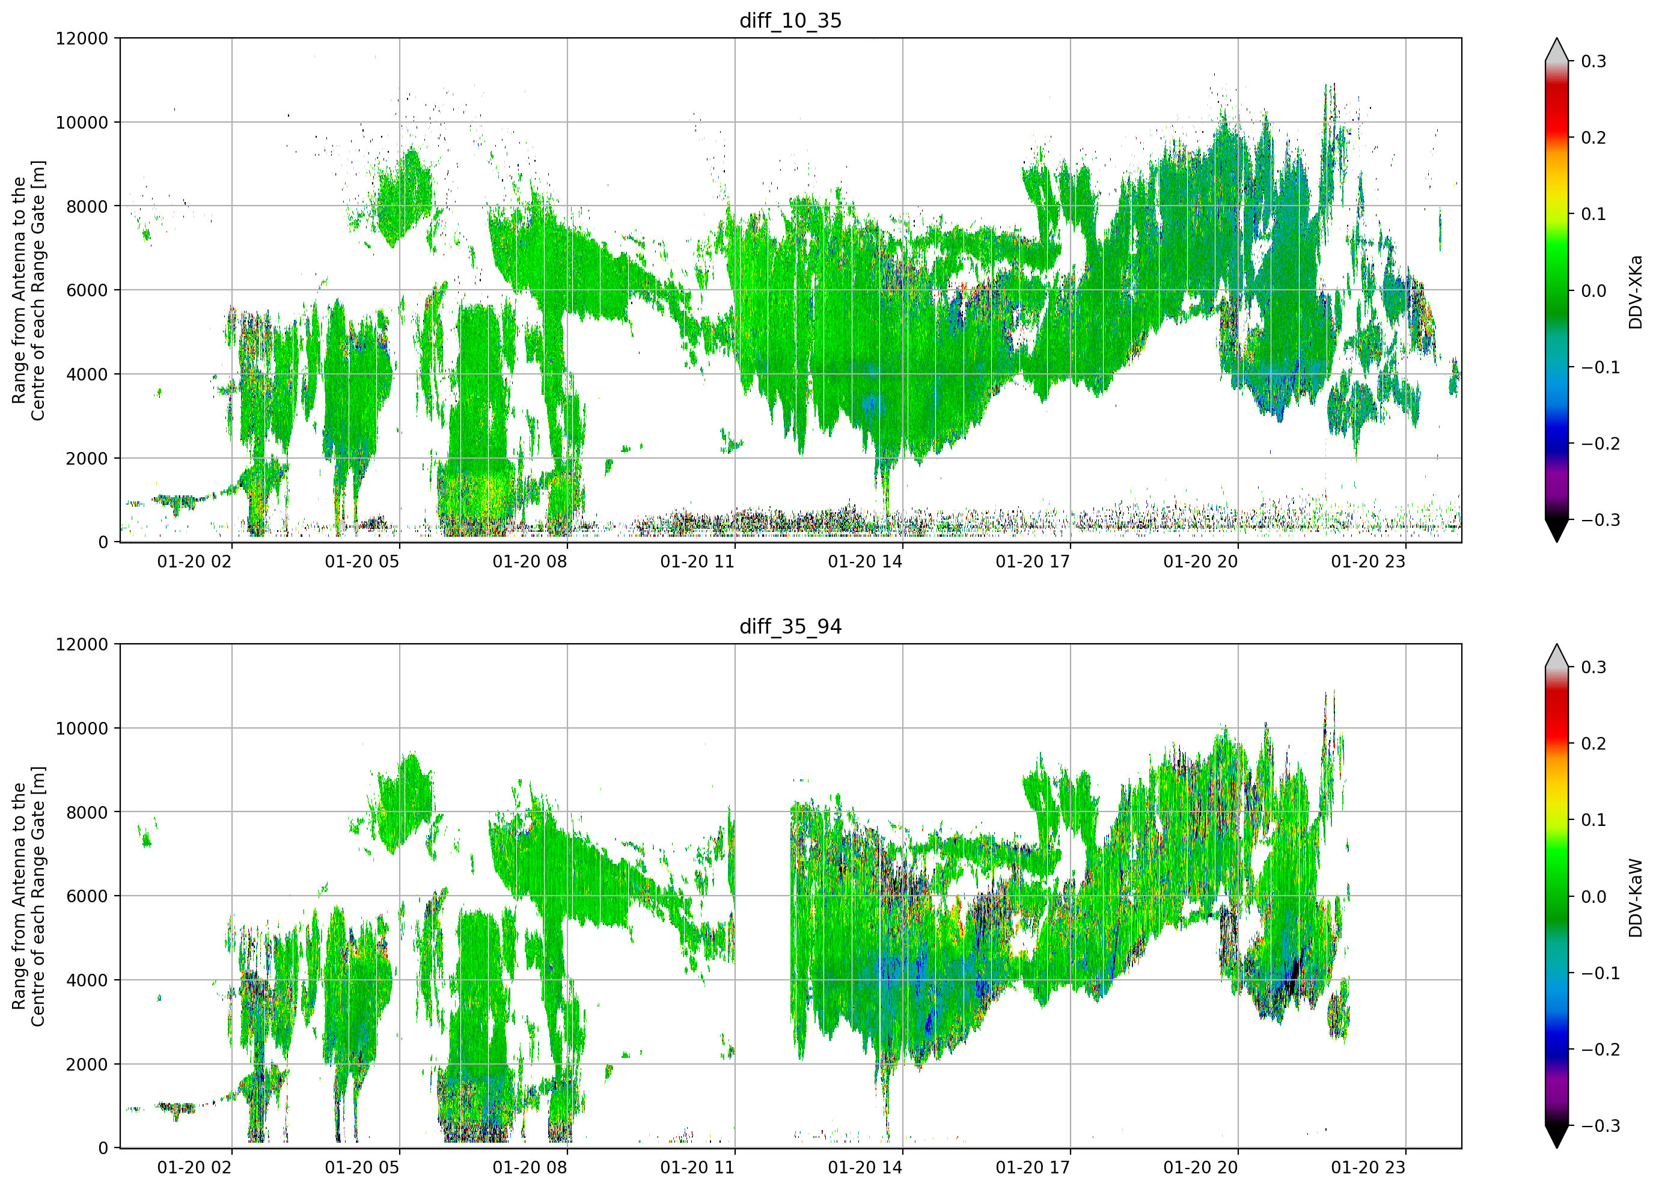Click '01-20 17' under the diff_35_94 plot
The height and width of the screenshot is (1189, 1656).
coord(1033,1168)
